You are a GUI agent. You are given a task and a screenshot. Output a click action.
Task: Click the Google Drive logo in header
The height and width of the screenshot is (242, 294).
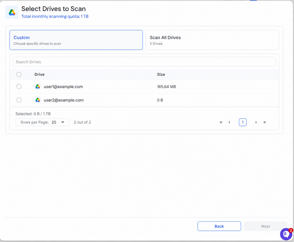pos(12,13)
